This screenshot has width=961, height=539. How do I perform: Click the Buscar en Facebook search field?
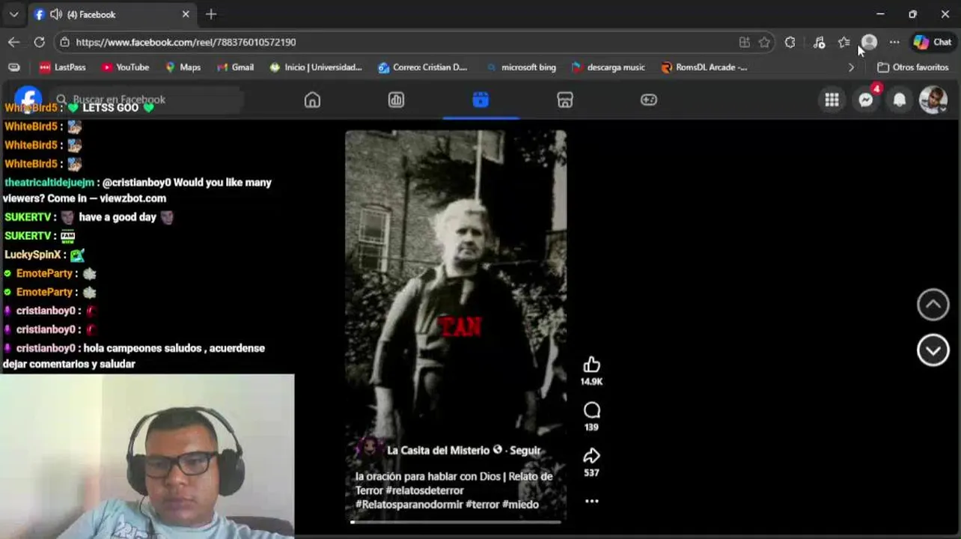pos(148,100)
